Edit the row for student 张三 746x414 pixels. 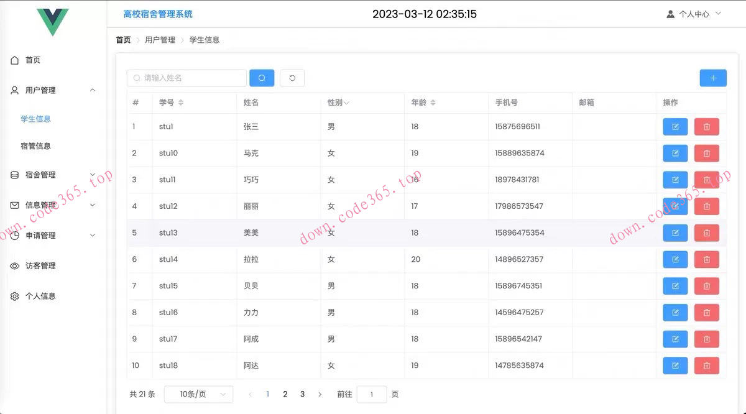(675, 127)
